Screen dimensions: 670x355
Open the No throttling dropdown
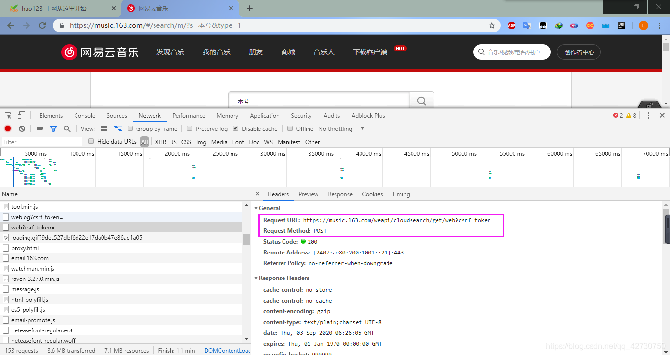[341, 128]
